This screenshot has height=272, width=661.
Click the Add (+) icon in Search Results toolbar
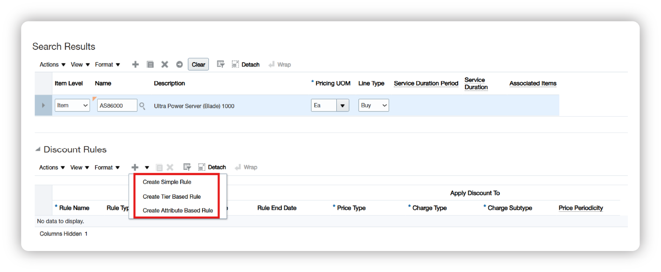[x=135, y=64]
